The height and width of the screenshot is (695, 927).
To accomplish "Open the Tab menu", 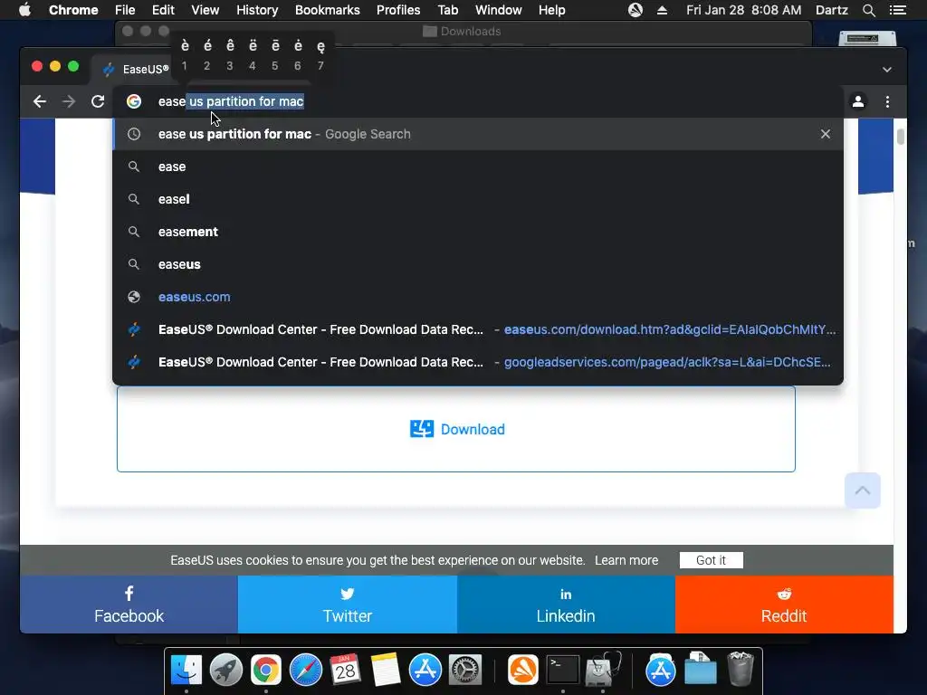I will pos(447,10).
